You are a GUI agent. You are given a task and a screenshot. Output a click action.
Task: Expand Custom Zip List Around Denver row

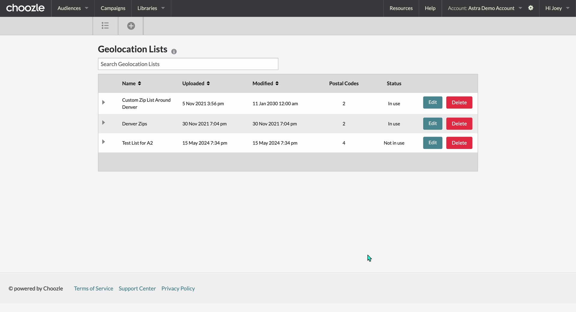[x=103, y=102]
